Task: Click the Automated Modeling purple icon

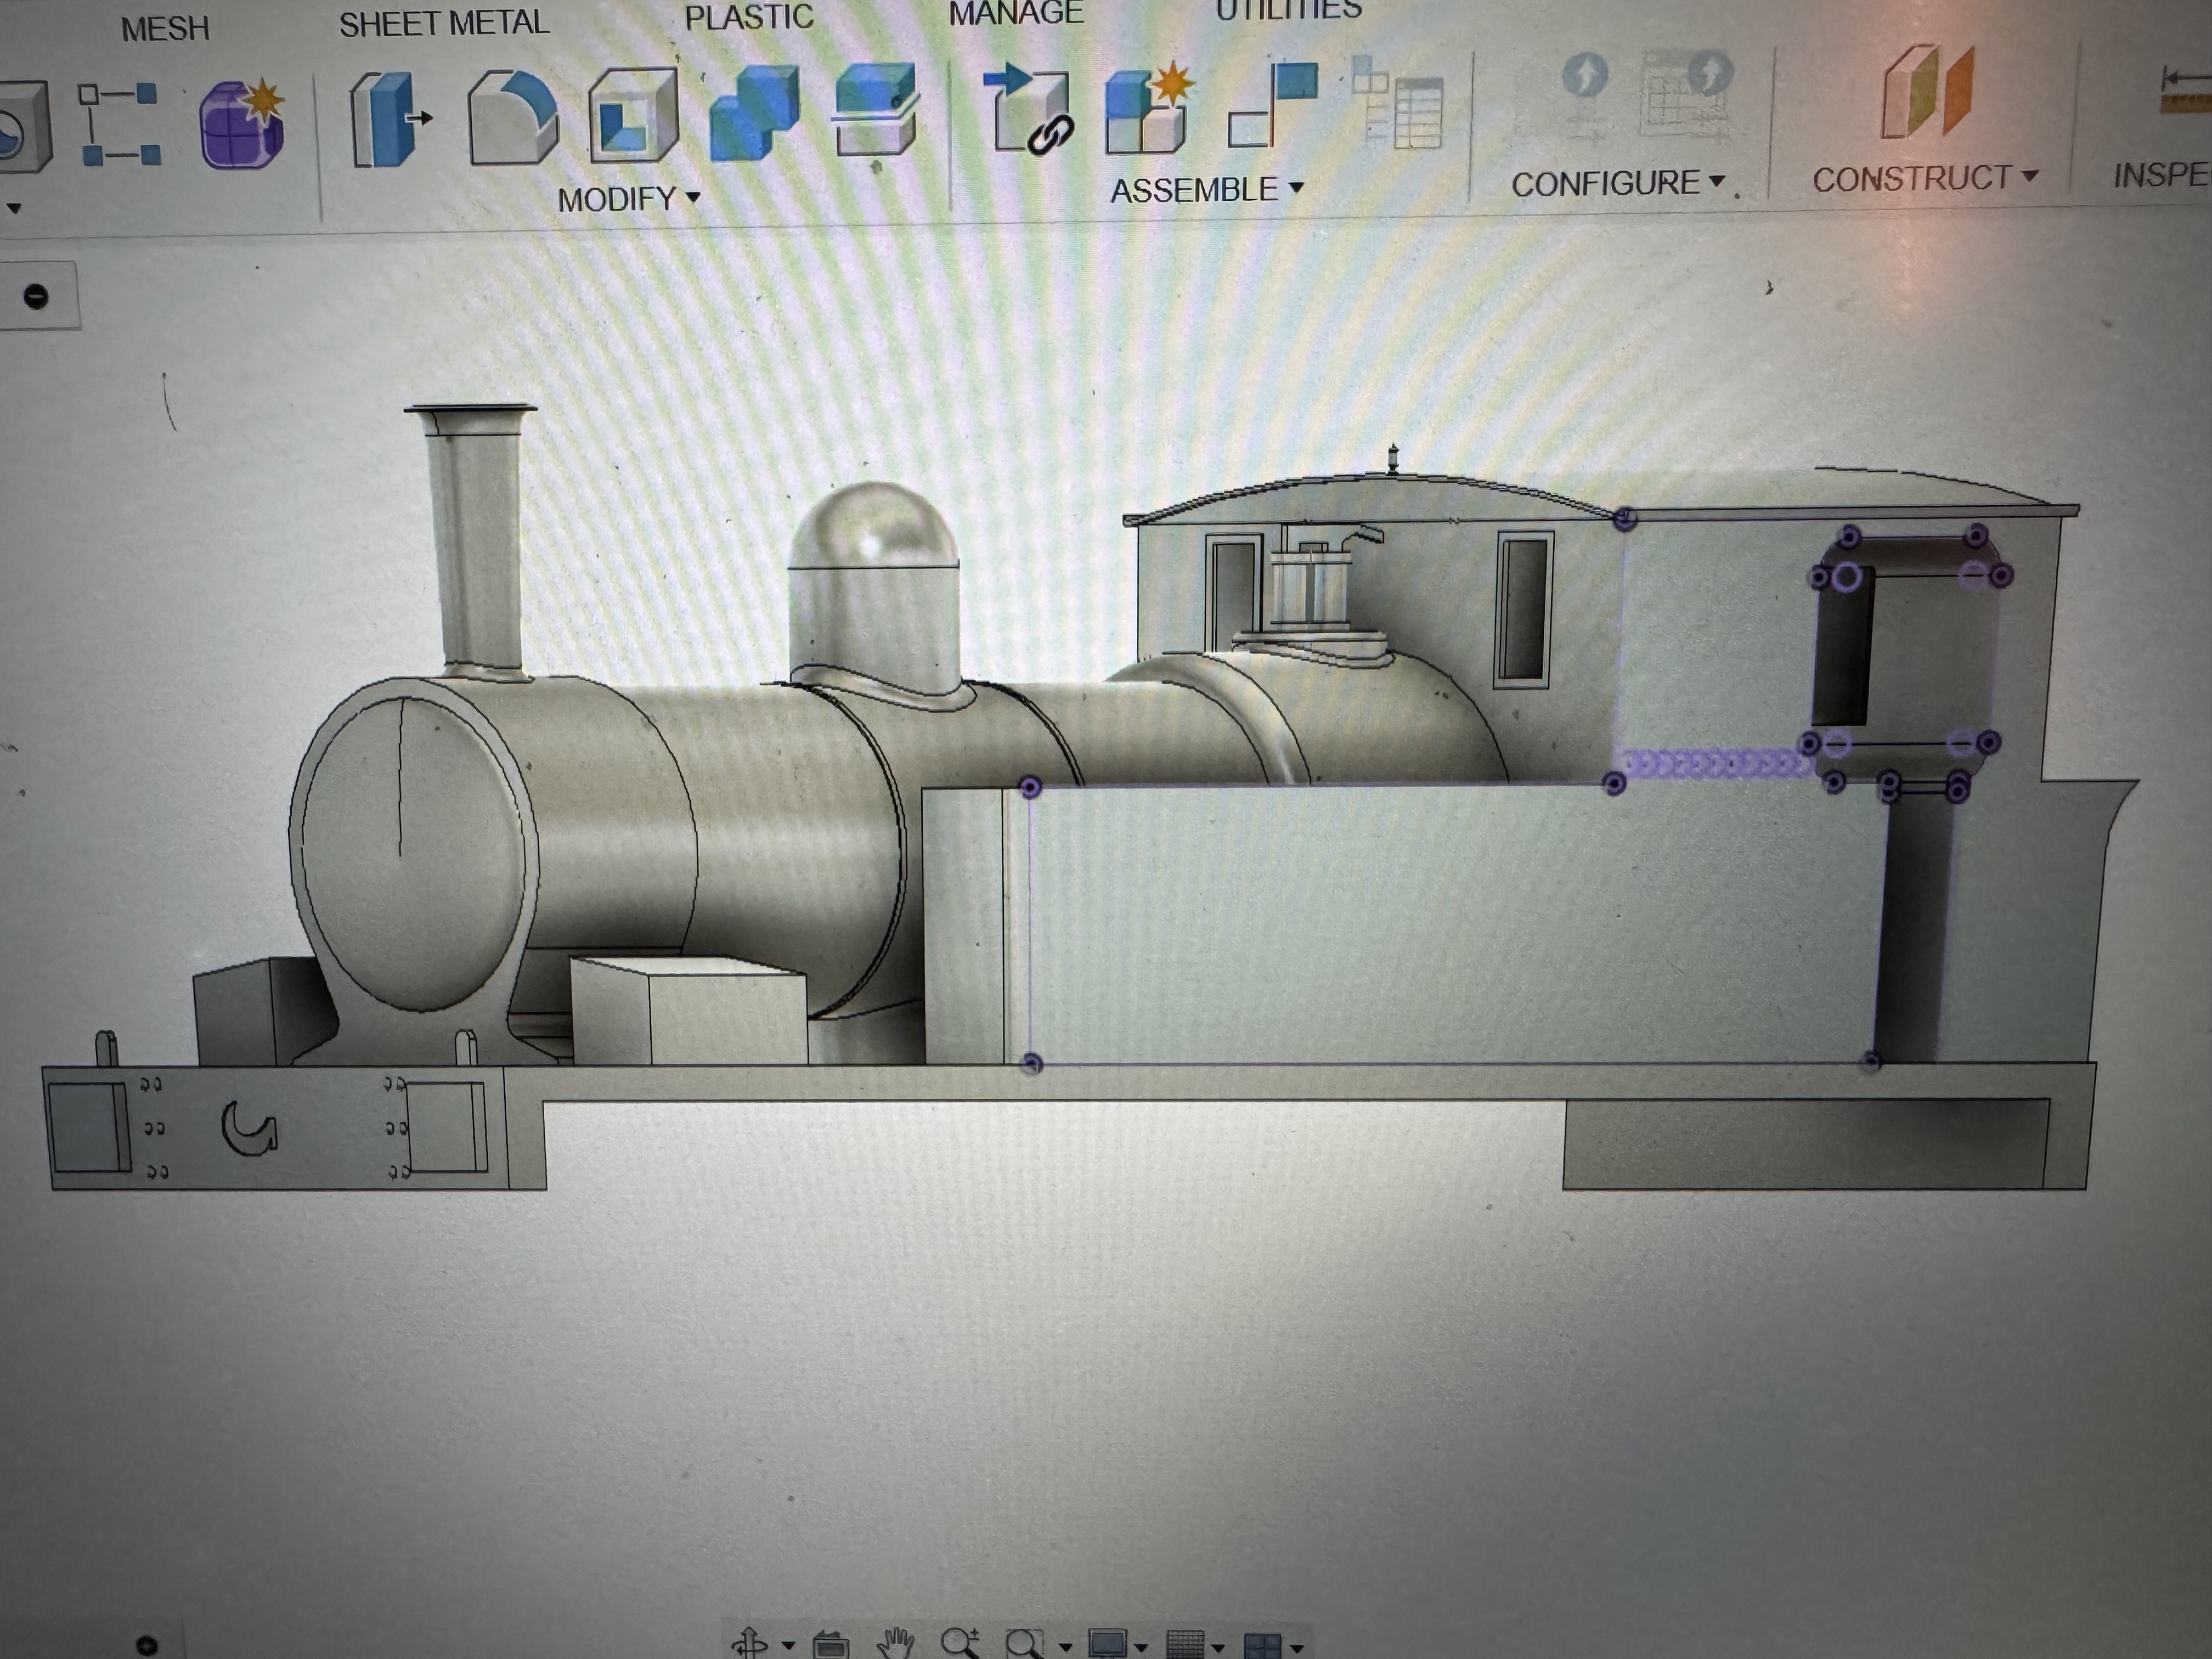Action: (x=241, y=124)
